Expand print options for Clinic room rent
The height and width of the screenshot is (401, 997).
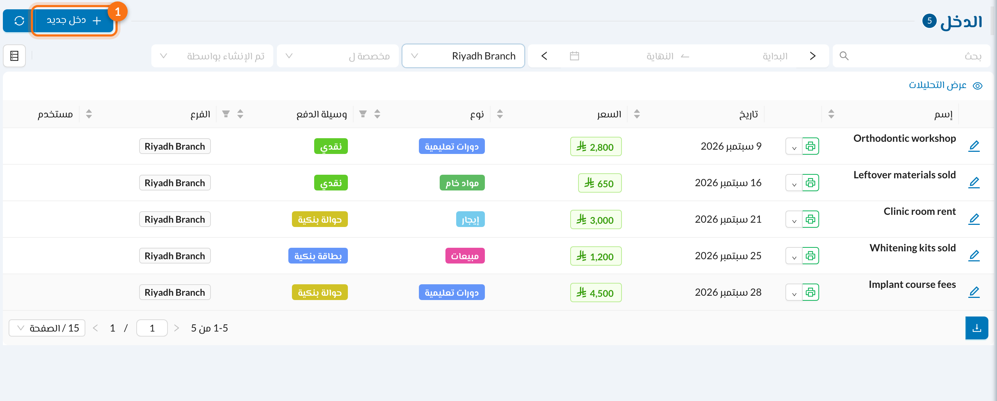(x=794, y=219)
